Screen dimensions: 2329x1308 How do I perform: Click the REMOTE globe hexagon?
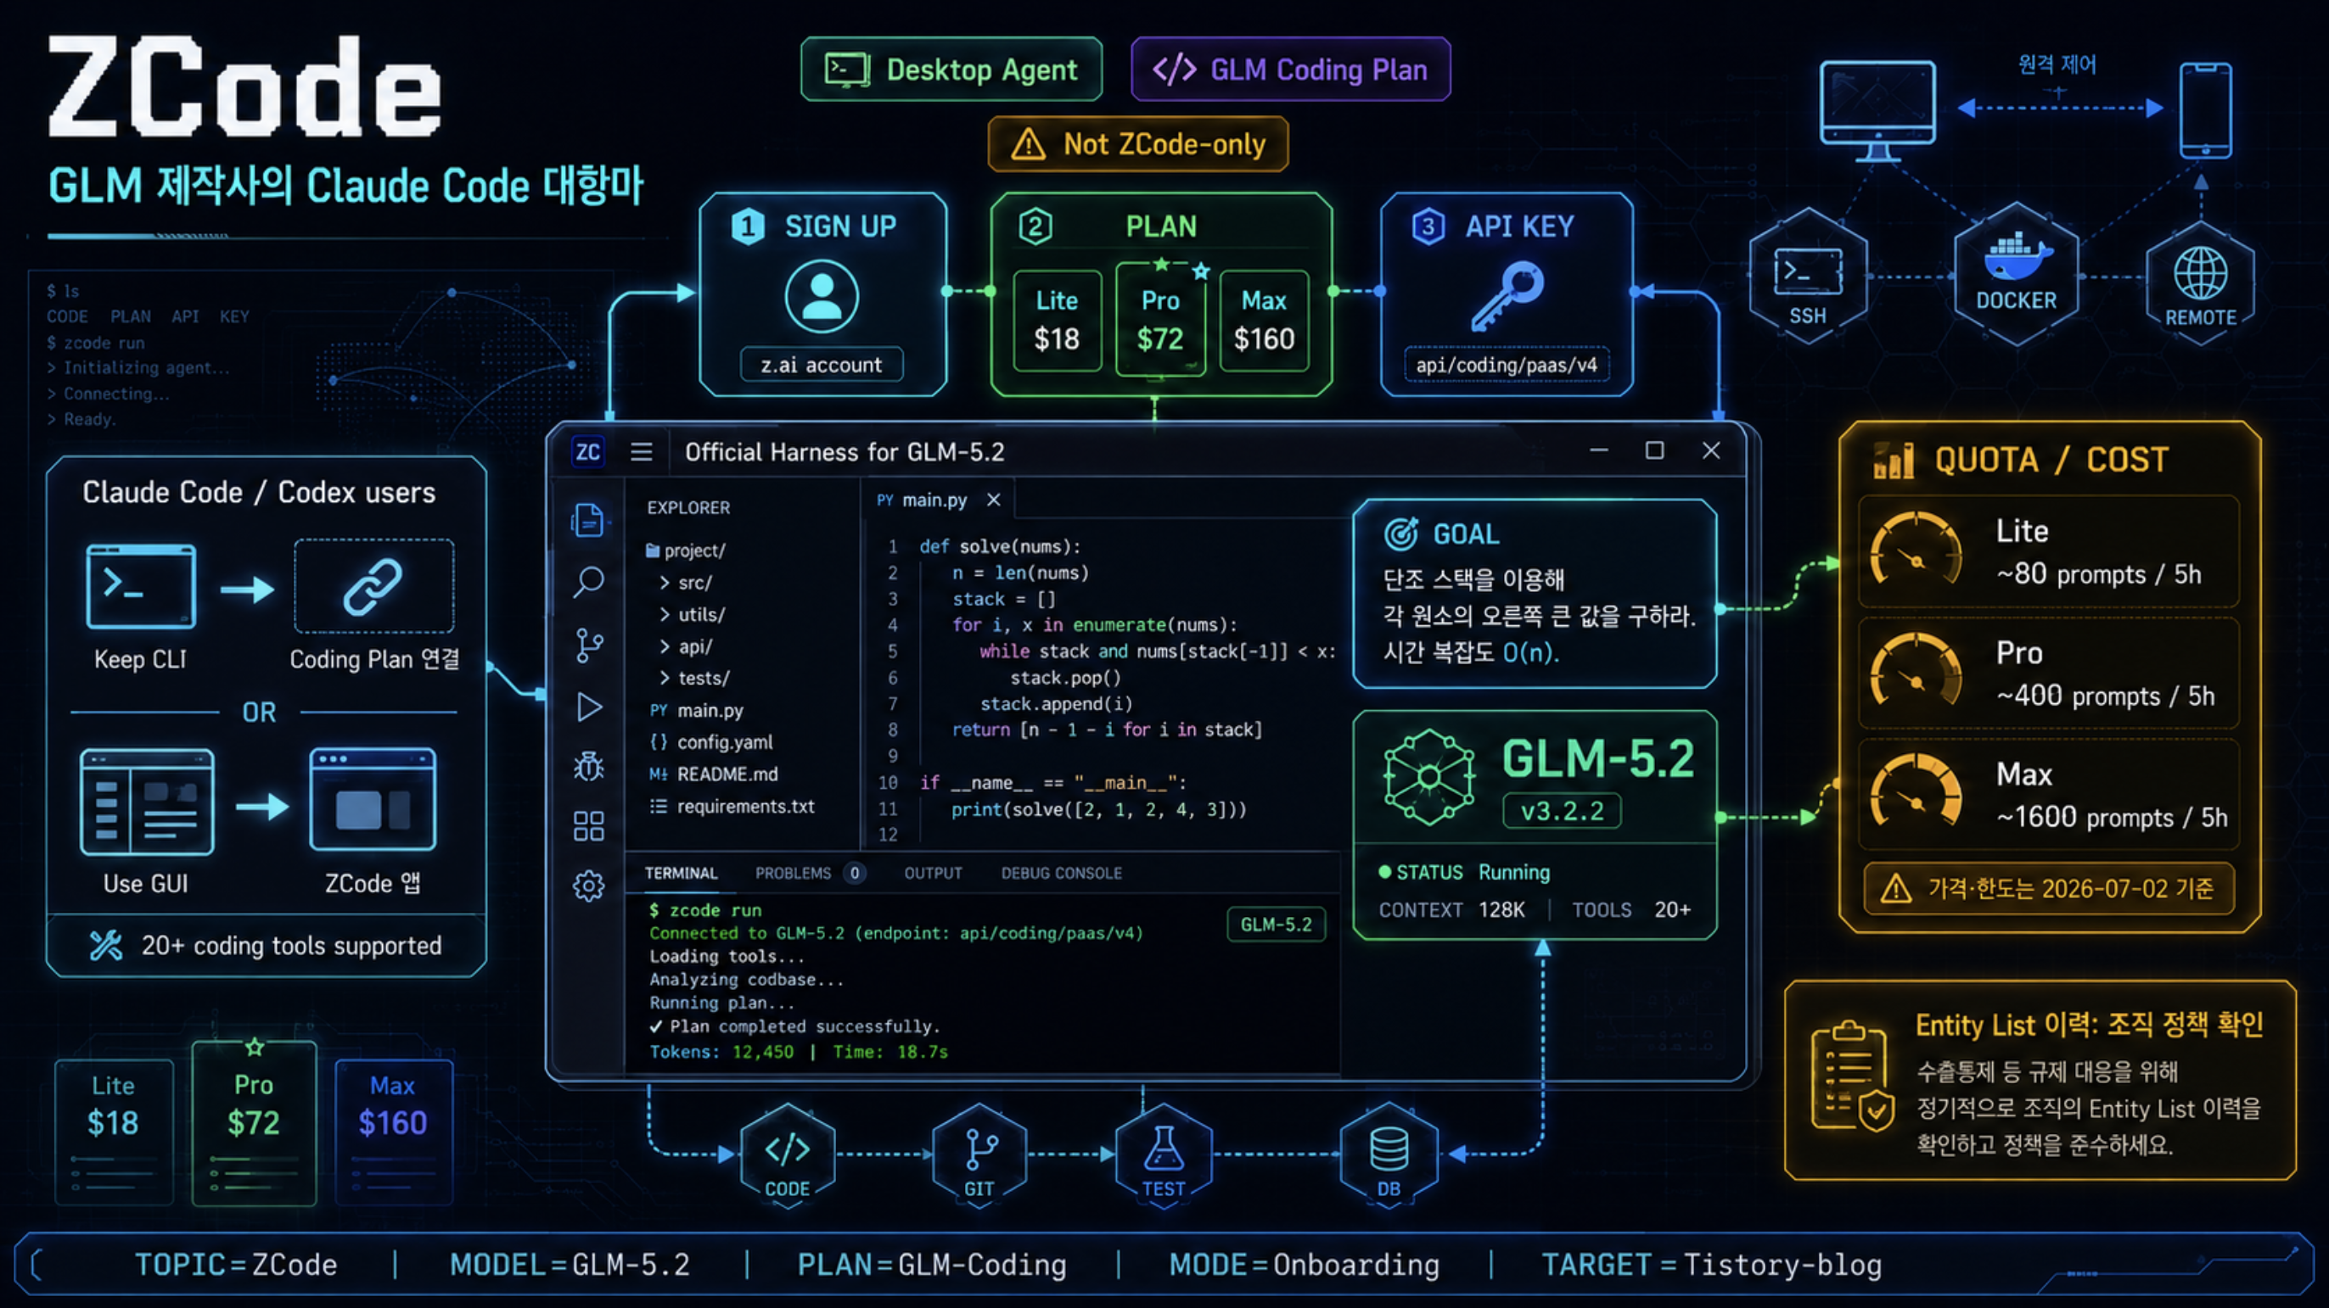pyautogui.click(x=2200, y=282)
